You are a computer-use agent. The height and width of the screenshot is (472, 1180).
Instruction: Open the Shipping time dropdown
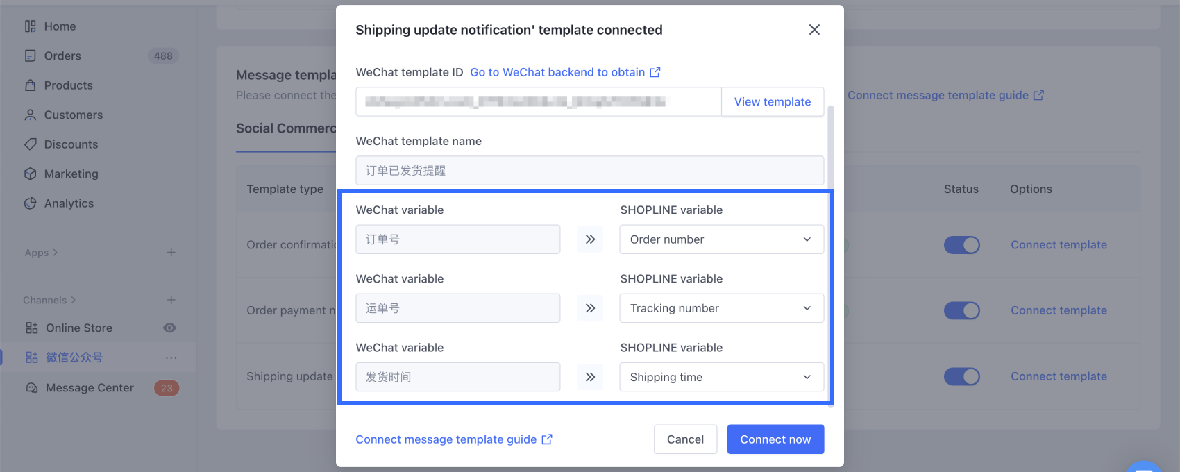pyautogui.click(x=721, y=377)
